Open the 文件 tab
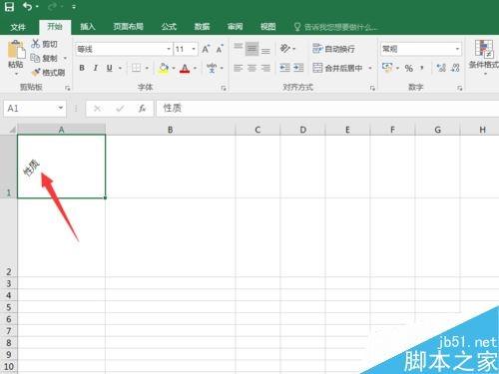The width and height of the screenshot is (499, 374). [18, 27]
